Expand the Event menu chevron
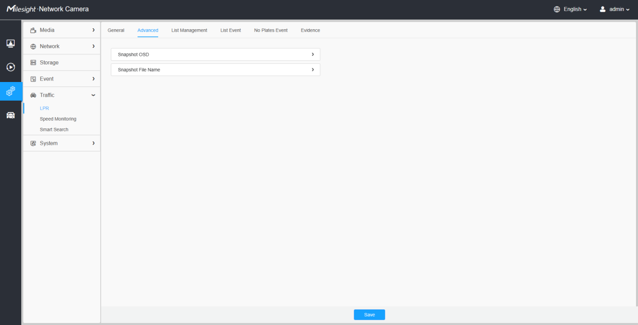This screenshot has width=638, height=325. pos(94,79)
